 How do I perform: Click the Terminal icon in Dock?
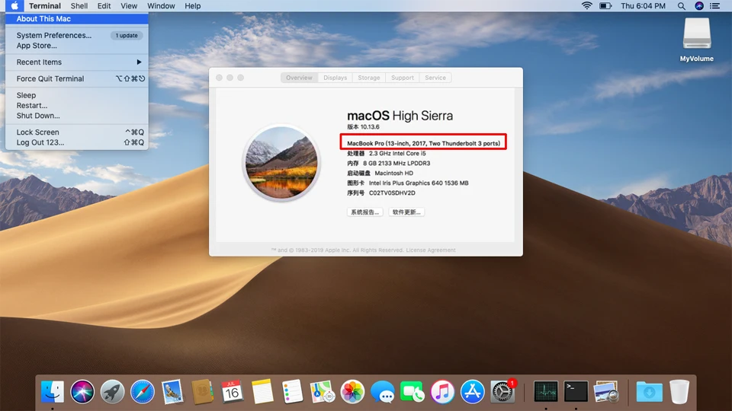[576, 392]
